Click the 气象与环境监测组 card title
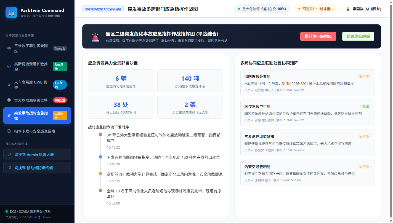The width and height of the screenshot is (393, 223). [x=259, y=137]
